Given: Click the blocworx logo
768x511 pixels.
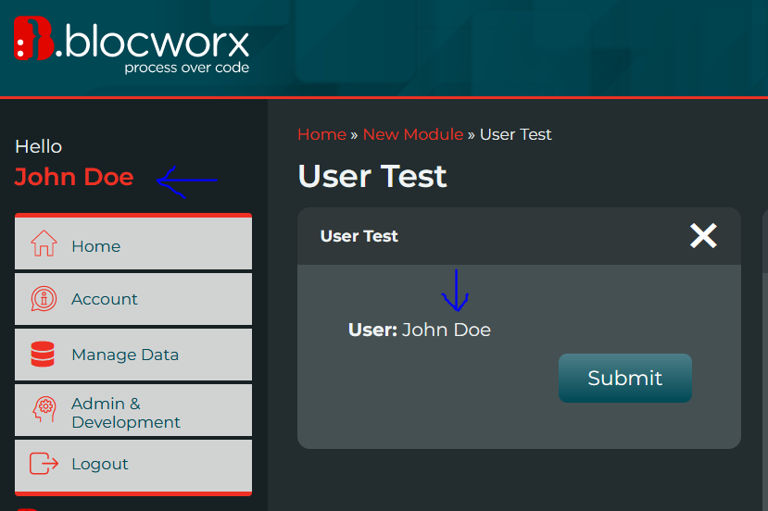Looking at the screenshot, I should click(132, 45).
